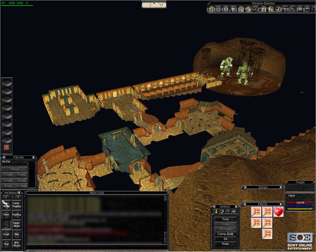Image resolution: width=316 pixels, height=252 pixels.
Task: Close the Songs window
Action: (x=280, y=187)
